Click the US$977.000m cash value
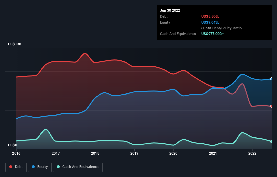Screen dimensions: 277x177 click(x=213, y=34)
